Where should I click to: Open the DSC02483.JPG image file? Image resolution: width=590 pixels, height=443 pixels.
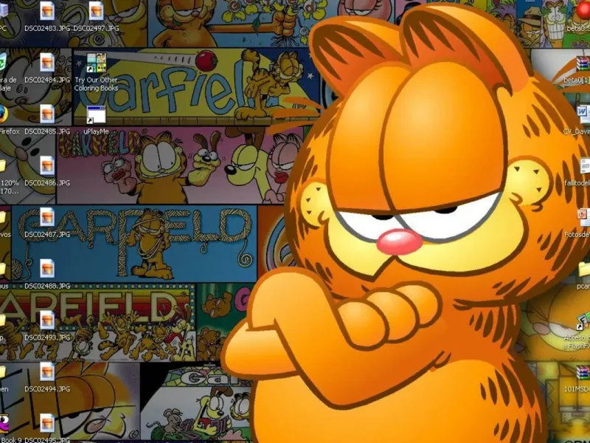pyautogui.click(x=47, y=10)
